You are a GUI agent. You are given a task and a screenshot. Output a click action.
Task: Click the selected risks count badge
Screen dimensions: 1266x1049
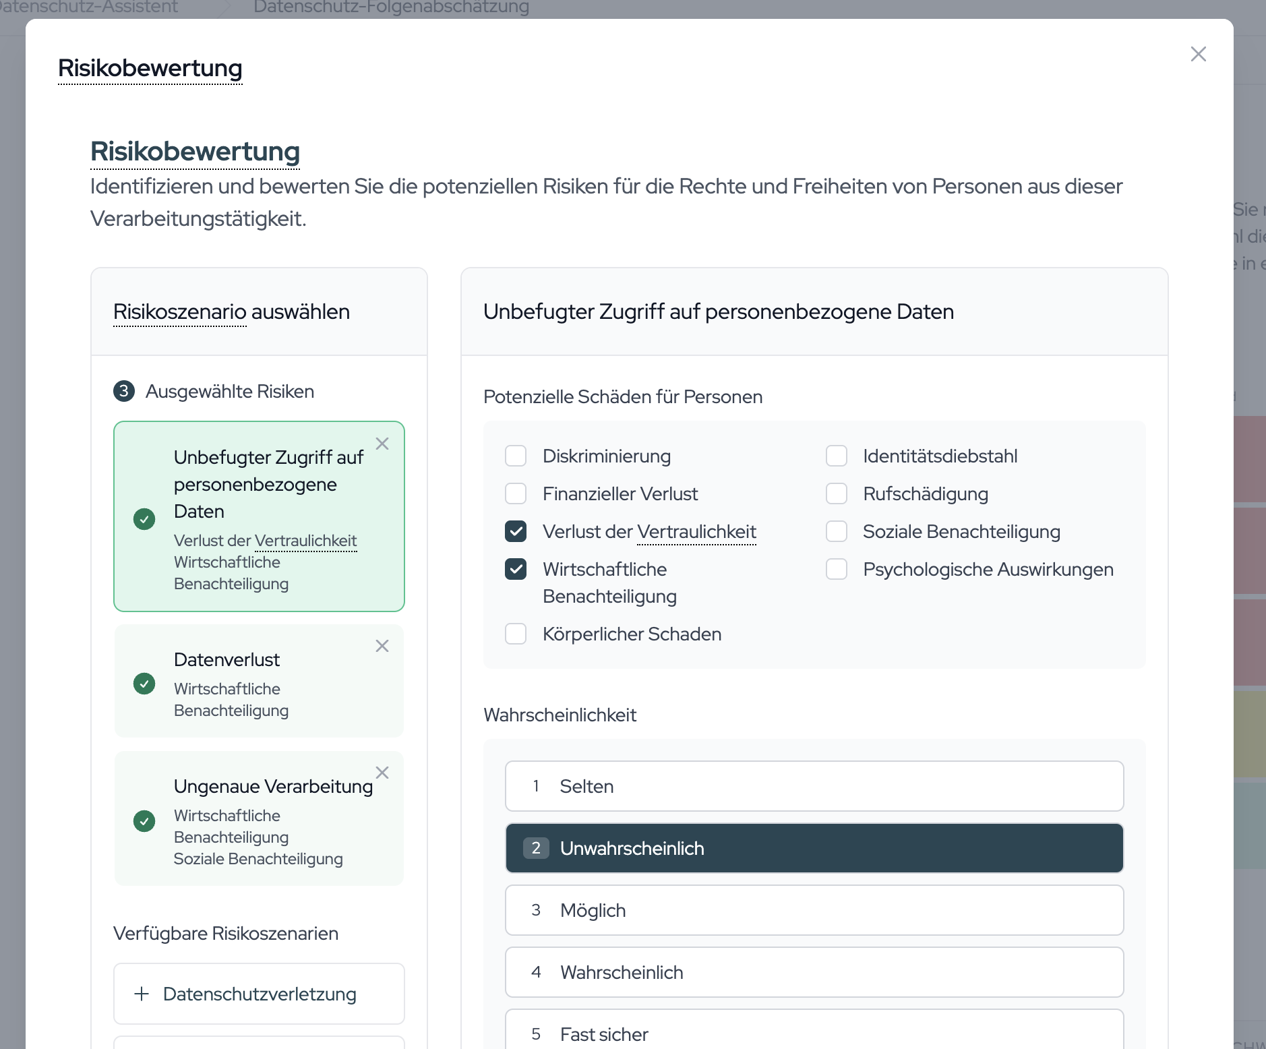pos(124,391)
